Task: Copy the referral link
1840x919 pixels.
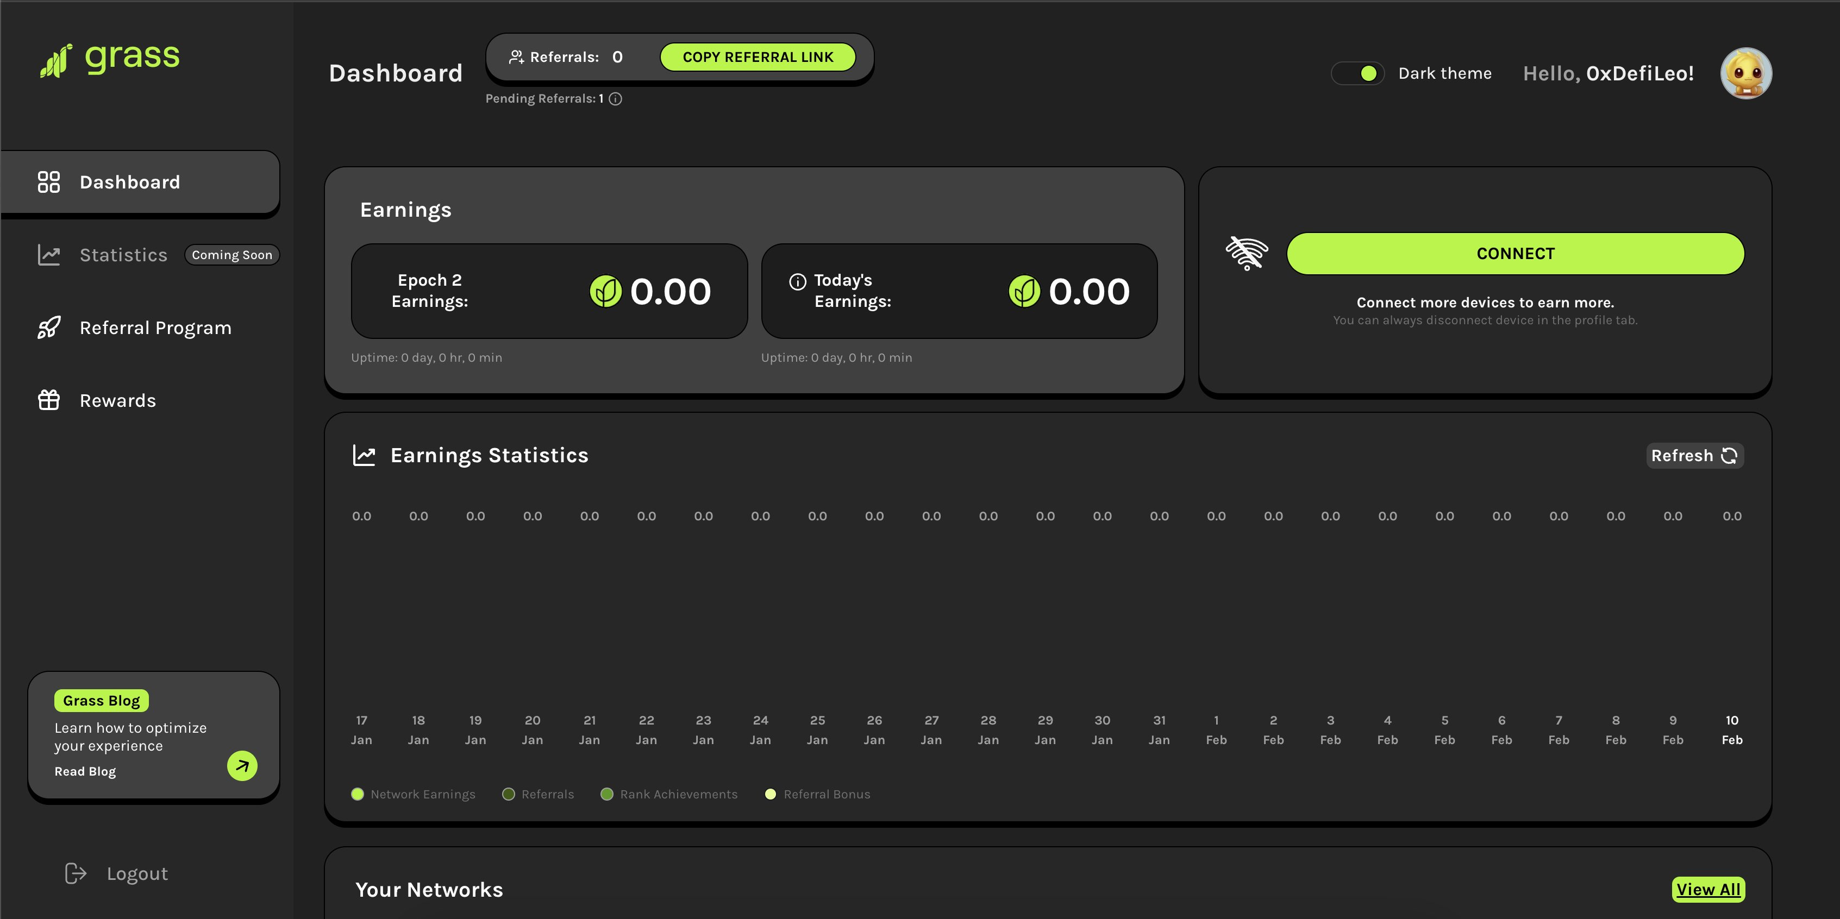Action: click(757, 57)
